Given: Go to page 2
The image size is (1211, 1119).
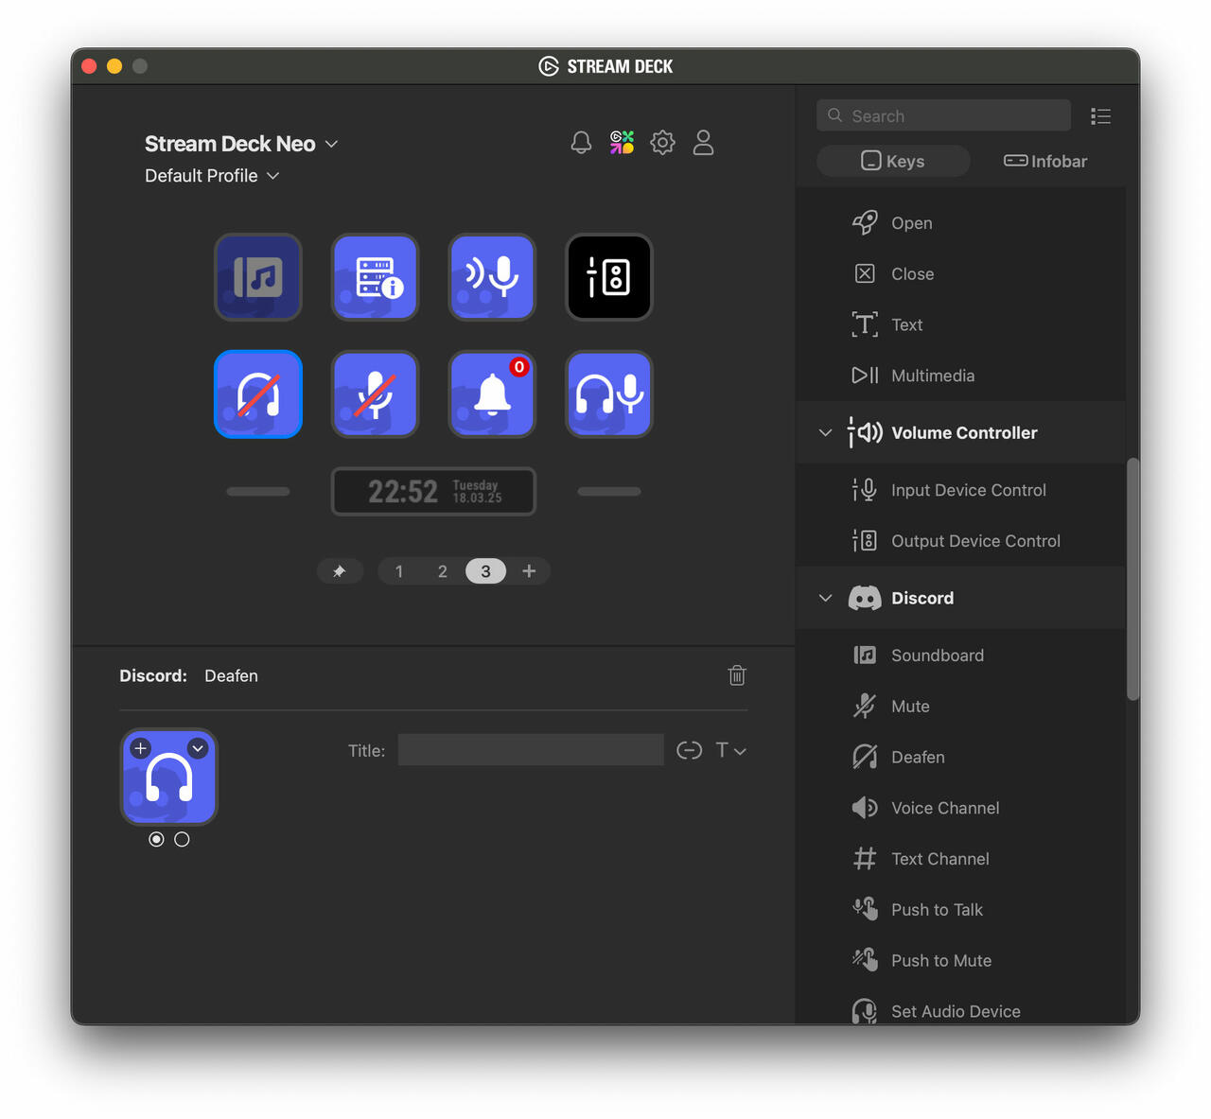Looking at the screenshot, I should 442,571.
